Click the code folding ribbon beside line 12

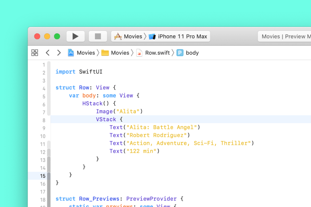click(x=49, y=152)
